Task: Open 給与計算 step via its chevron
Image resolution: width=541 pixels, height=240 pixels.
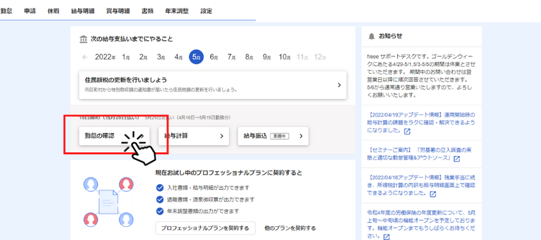Action: point(222,136)
